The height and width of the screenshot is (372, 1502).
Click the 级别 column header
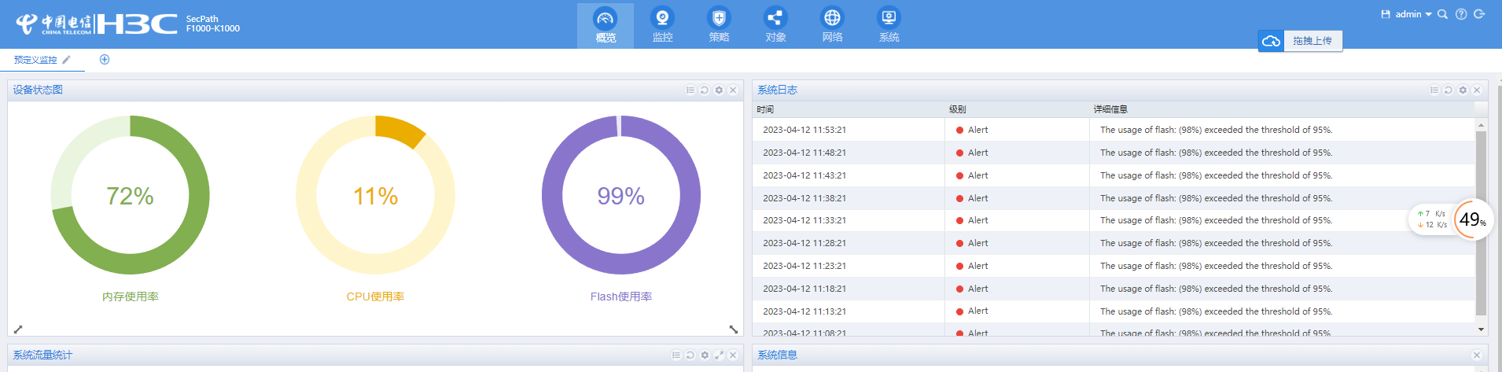tap(957, 109)
